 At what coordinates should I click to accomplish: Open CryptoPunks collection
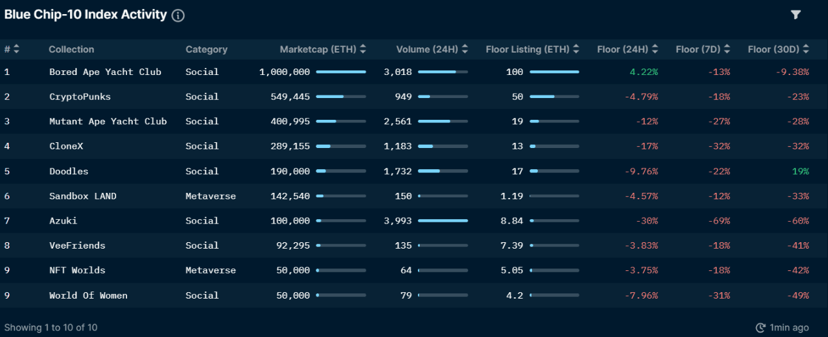pos(80,97)
